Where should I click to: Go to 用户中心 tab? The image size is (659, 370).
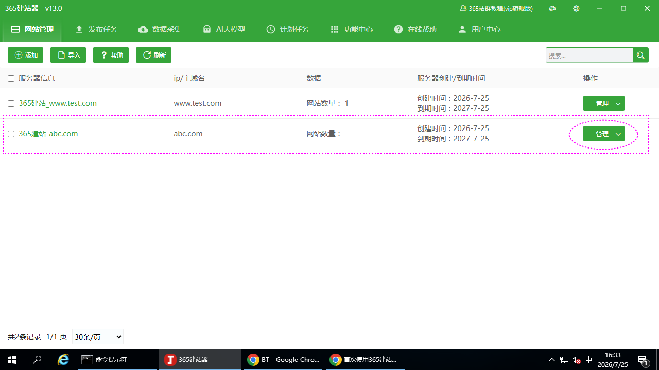pos(479,29)
